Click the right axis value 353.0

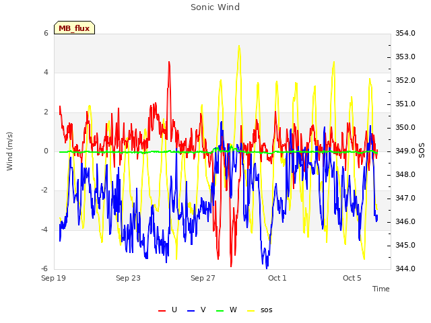(405, 57)
